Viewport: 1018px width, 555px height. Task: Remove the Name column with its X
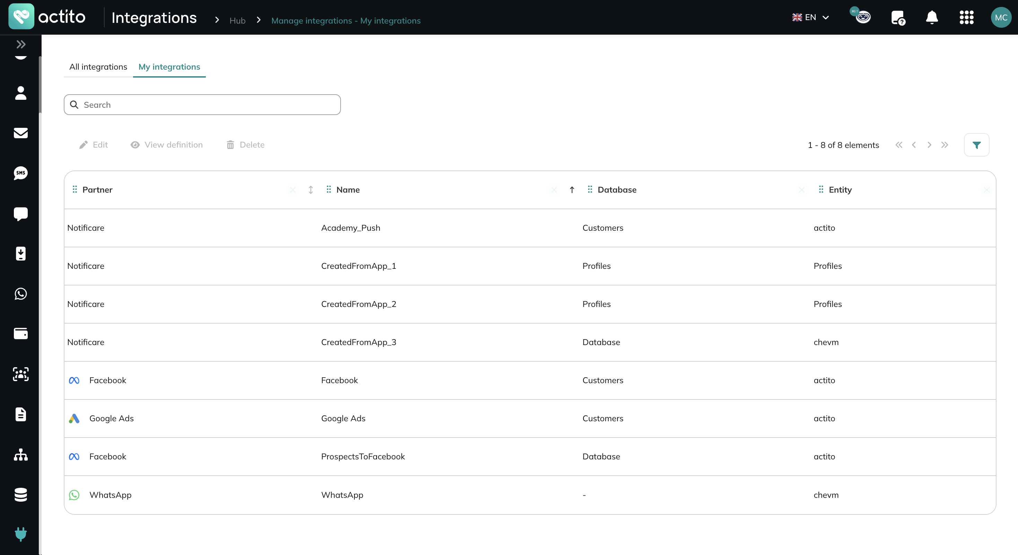click(554, 190)
